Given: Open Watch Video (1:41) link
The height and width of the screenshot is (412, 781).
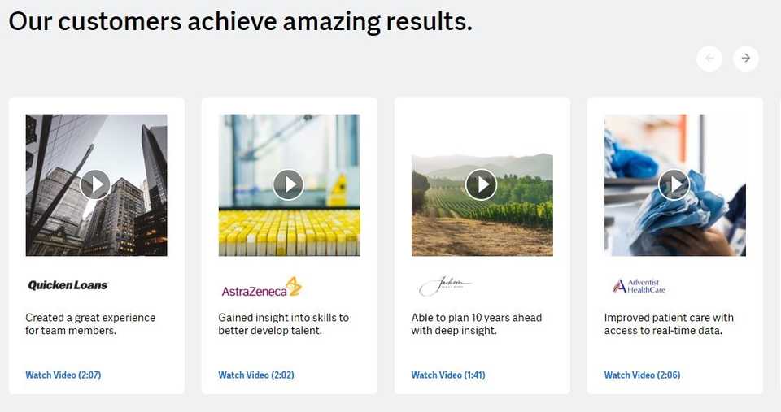Looking at the screenshot, I should [448, 375].
